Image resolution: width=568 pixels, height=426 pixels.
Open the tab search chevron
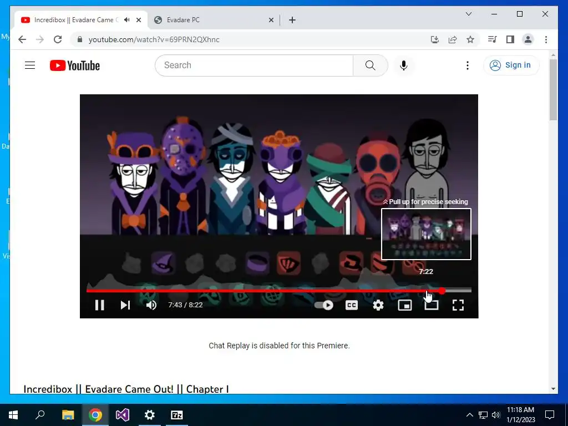coord(468,14)
